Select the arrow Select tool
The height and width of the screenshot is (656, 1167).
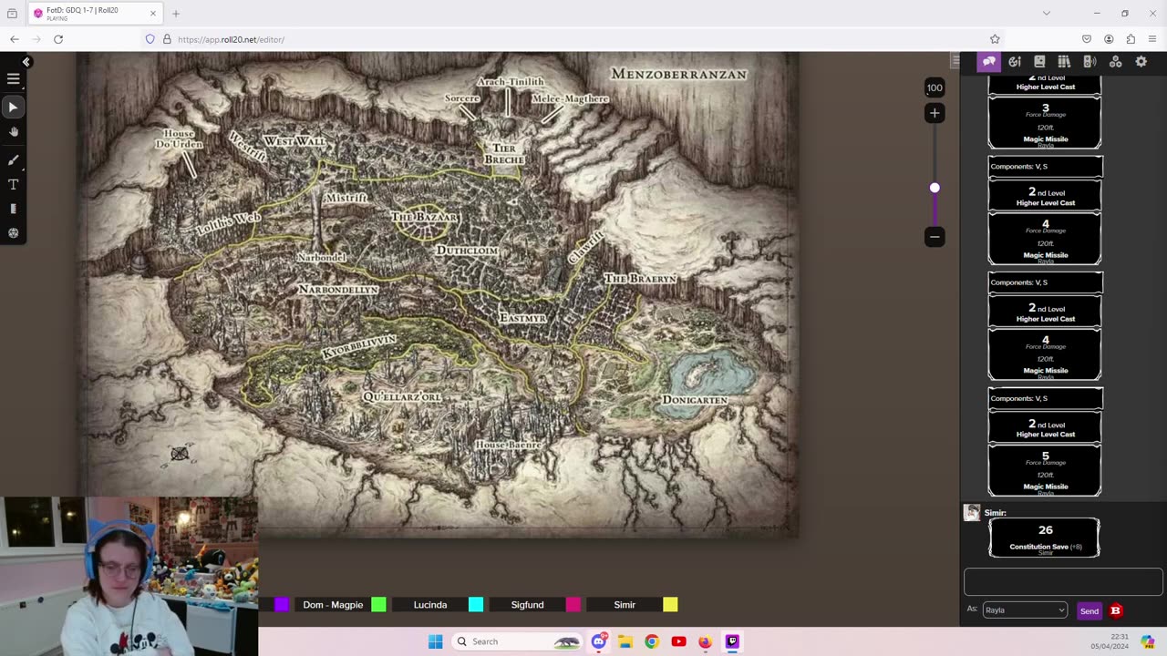[x=13, y=108]
